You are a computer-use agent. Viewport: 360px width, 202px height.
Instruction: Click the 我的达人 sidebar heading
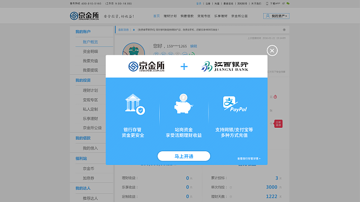tap(83, 188)
